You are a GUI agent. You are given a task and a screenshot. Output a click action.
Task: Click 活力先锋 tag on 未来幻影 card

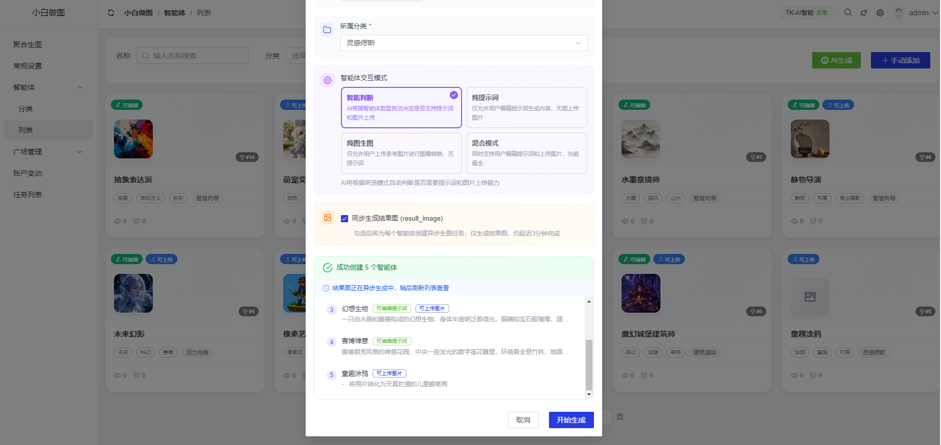tap(197, 353)
